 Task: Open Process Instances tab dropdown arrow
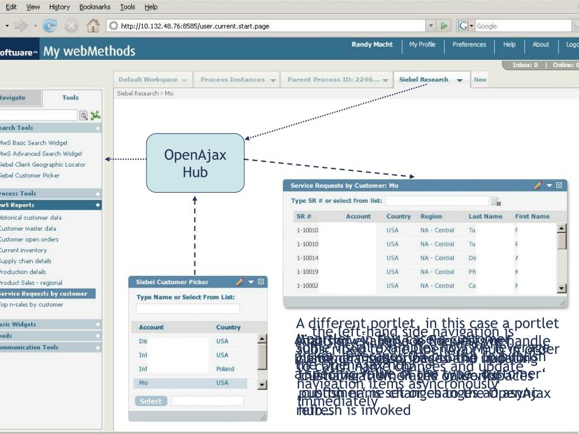point(273,80)
